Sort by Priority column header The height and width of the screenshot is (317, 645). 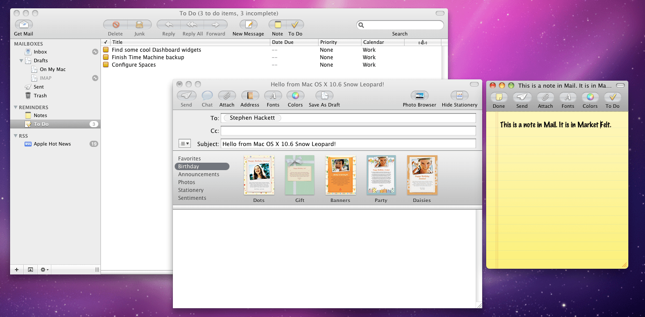coord(340,42)
